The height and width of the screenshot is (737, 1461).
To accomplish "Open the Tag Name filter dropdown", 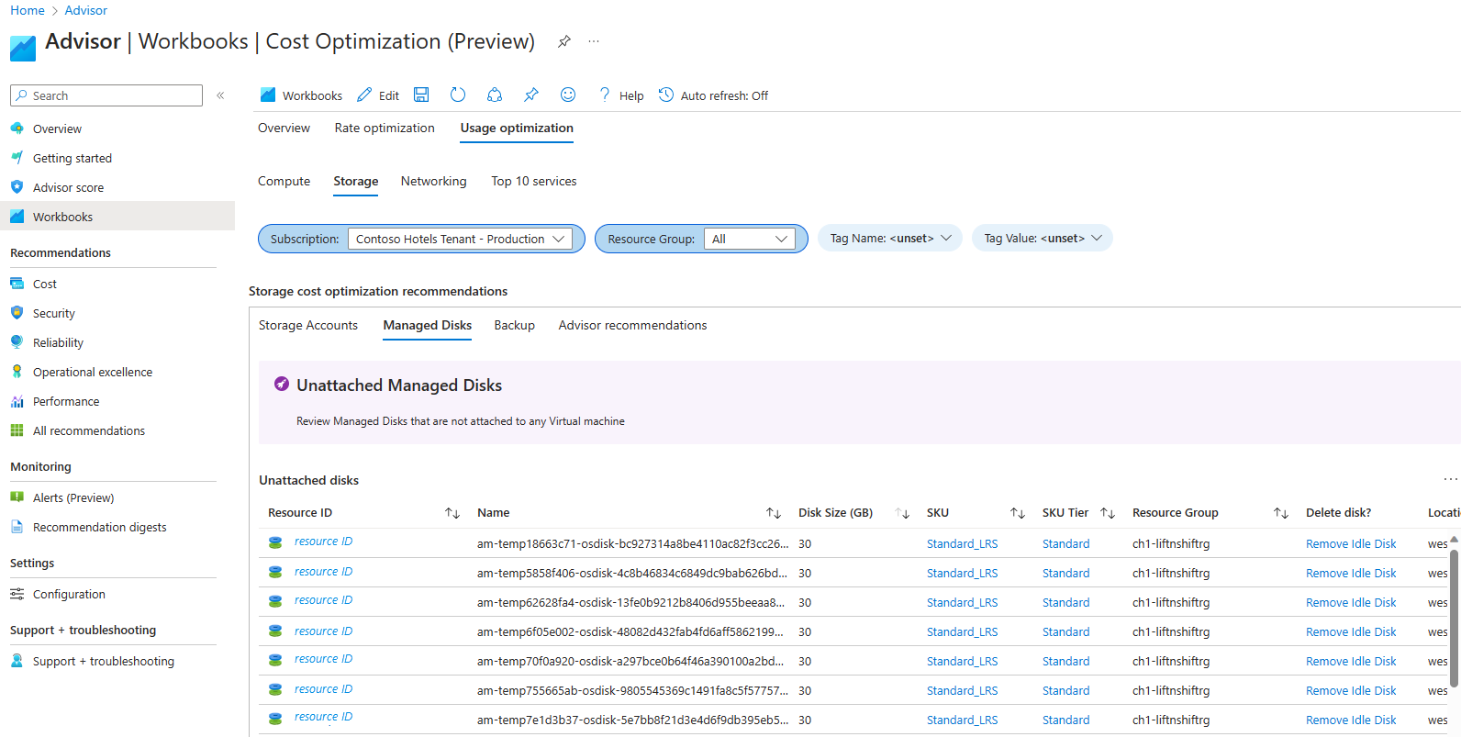I will tap(890, 239).
